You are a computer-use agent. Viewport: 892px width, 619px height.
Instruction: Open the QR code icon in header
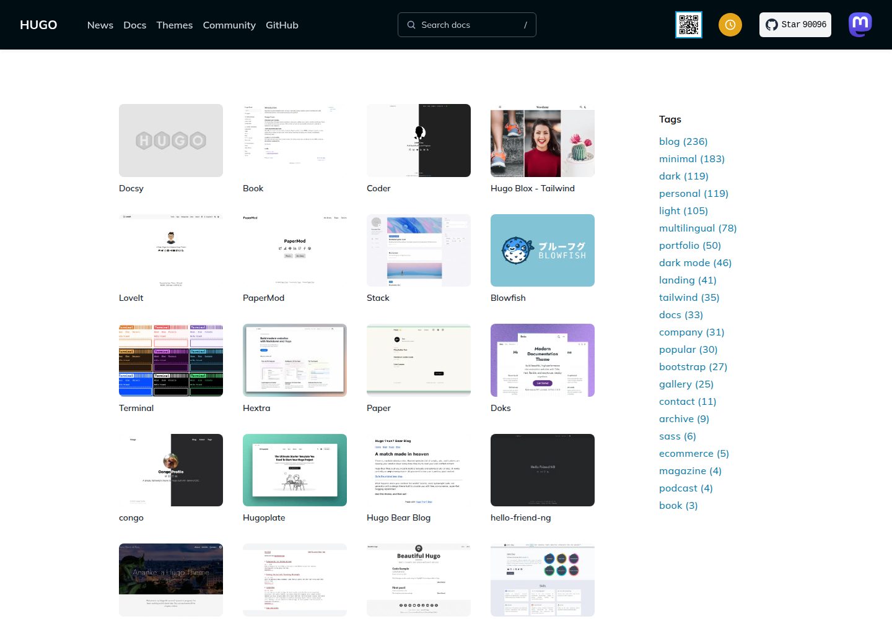(689, 25)
